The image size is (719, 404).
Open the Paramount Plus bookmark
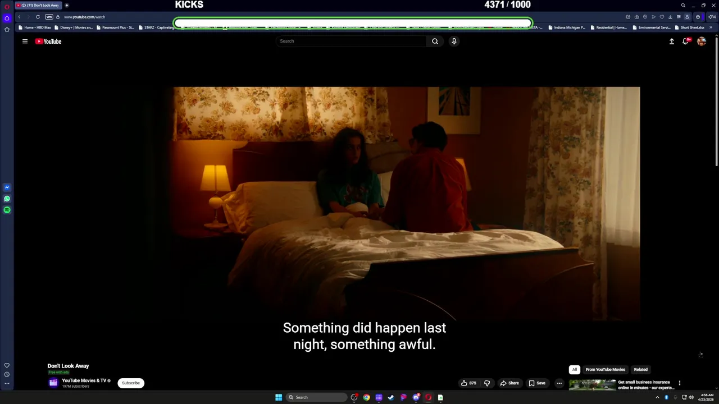click(x=115, y=27)
